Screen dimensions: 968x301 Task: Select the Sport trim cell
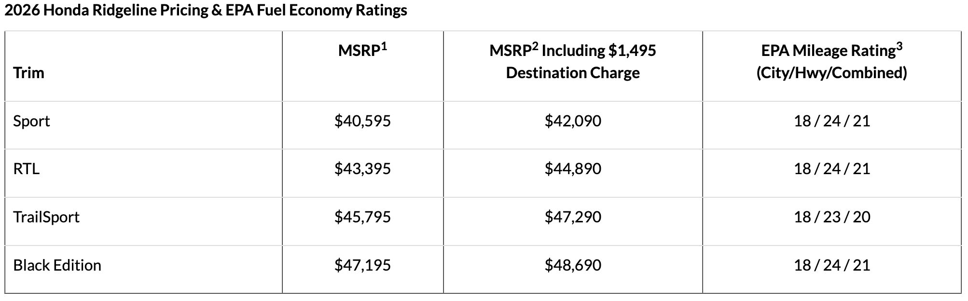31,121
